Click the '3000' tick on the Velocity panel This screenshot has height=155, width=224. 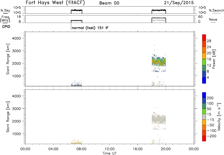click(17, 109)
